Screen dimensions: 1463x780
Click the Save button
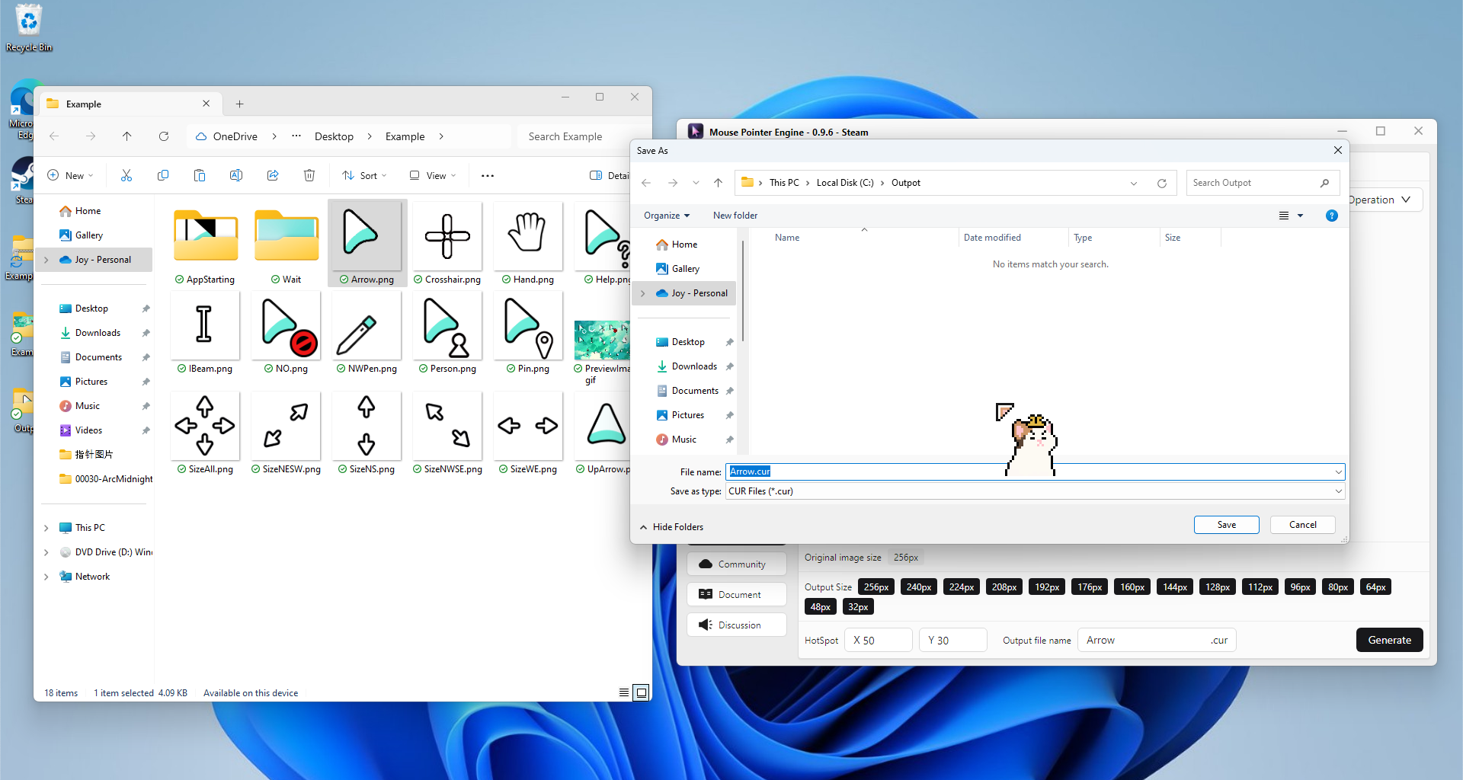(x=1226, y=525)
